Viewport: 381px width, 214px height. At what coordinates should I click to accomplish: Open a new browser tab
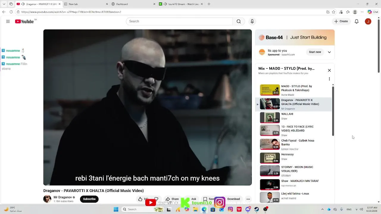click(209, 4)
